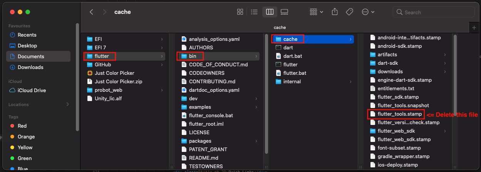
Task: Select the Green tag in sidebar
Action: click(x=24, y=158)
